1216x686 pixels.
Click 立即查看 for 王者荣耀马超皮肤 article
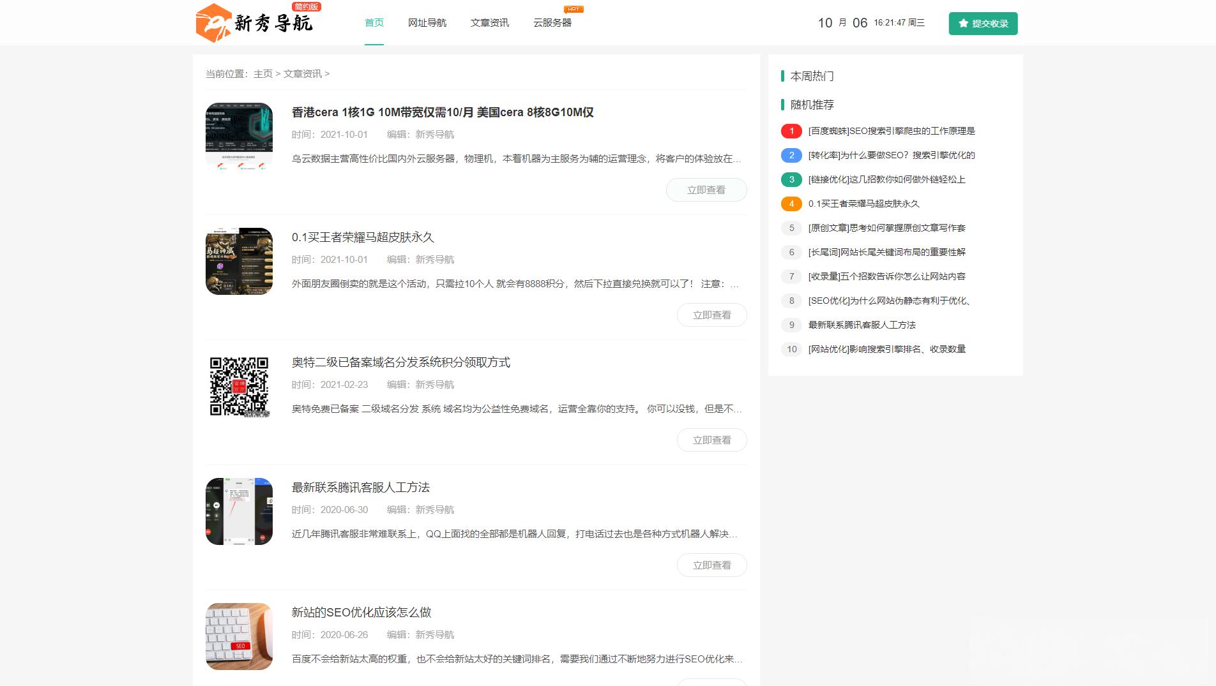coord(712,315)
